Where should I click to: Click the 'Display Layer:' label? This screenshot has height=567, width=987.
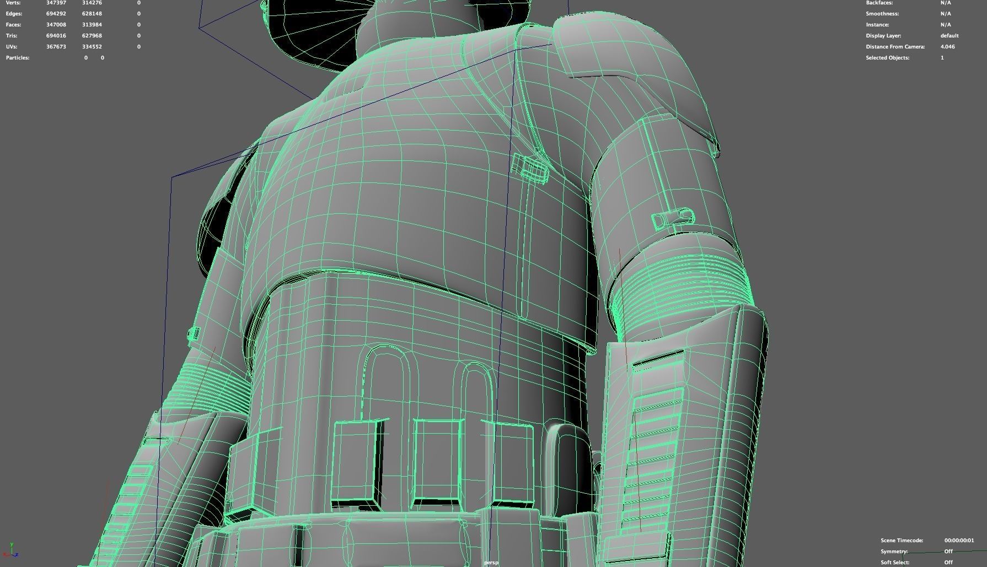883,36
